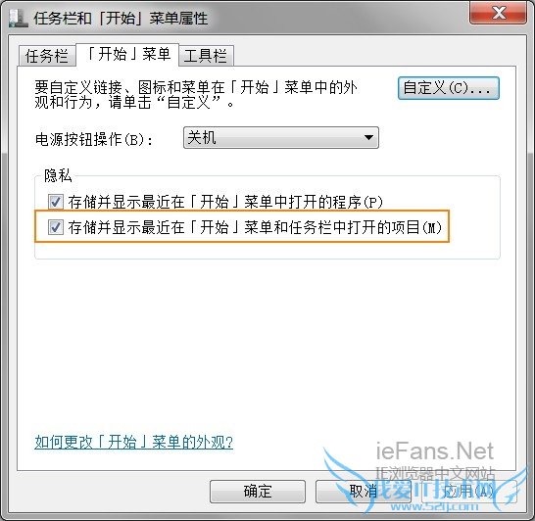Viewport: 535px width, 521px height.
Task: Click the label text ending with 打开的程序(P)
Action: (x=225, y=202)
